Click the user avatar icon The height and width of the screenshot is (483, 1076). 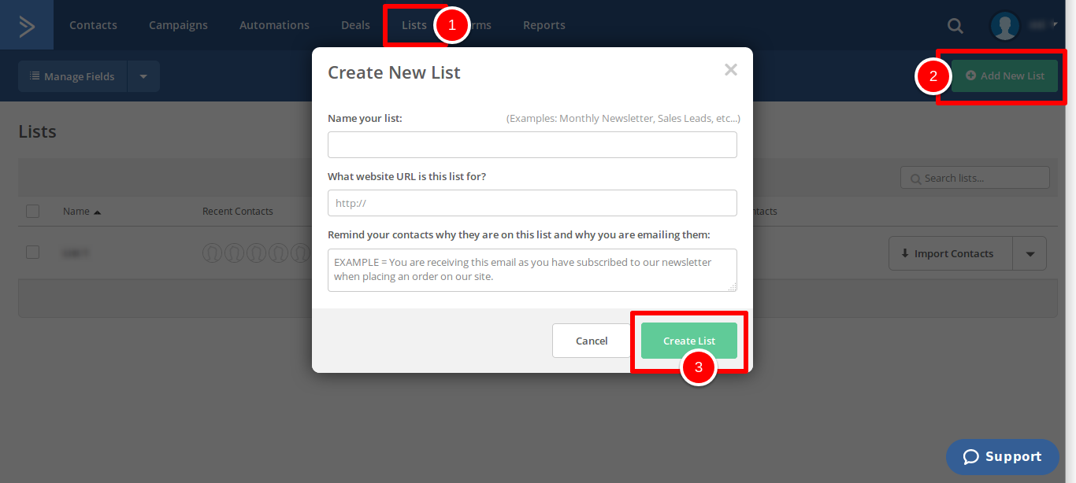pos(1004,25)
